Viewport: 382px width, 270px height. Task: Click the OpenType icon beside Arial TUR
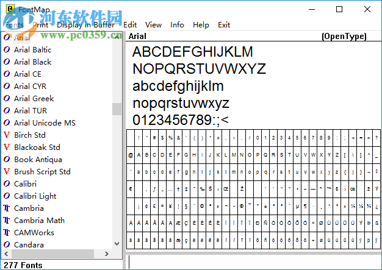[7, 110]
